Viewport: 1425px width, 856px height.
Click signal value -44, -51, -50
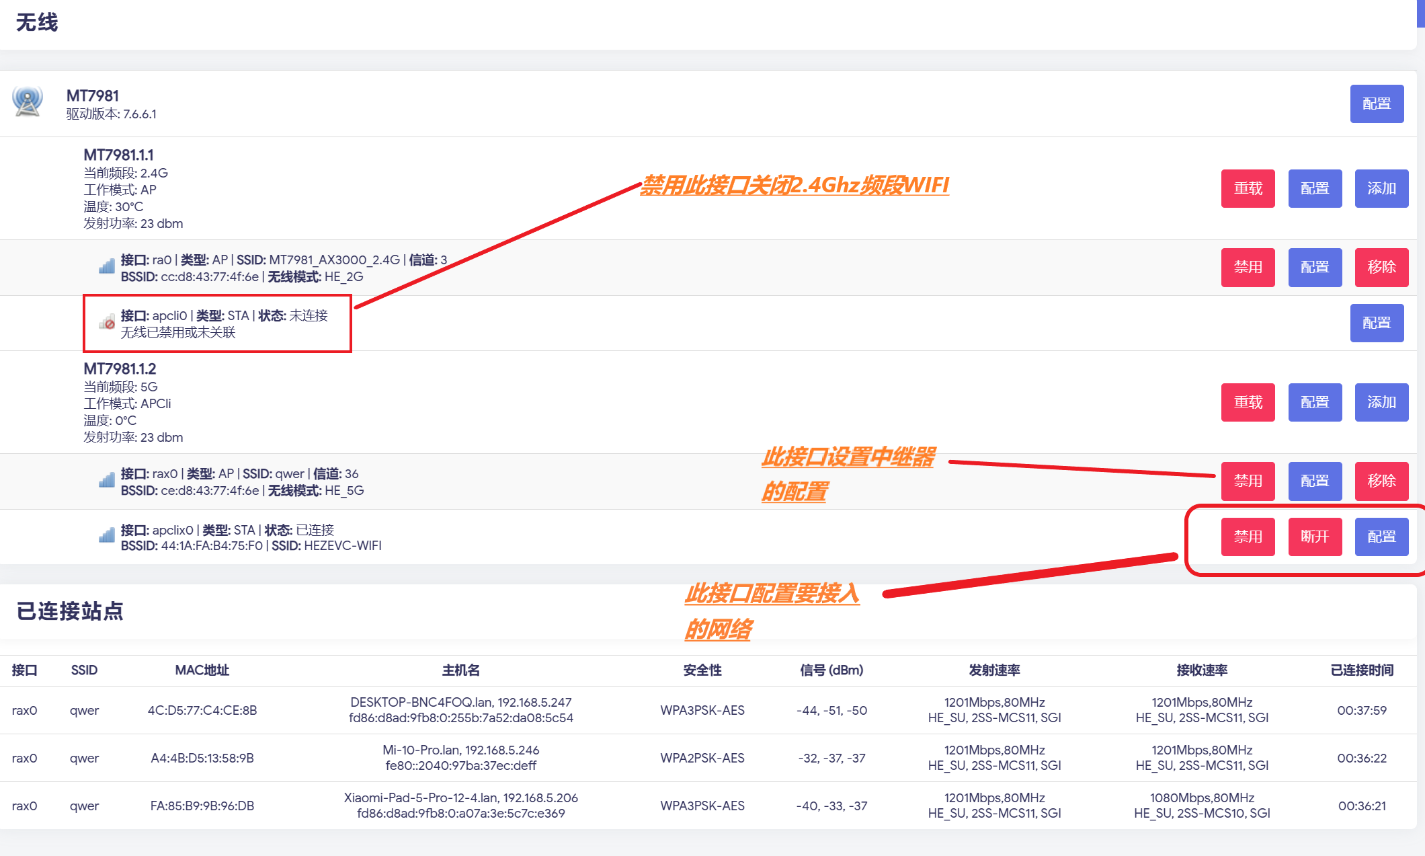pos(831,710)
